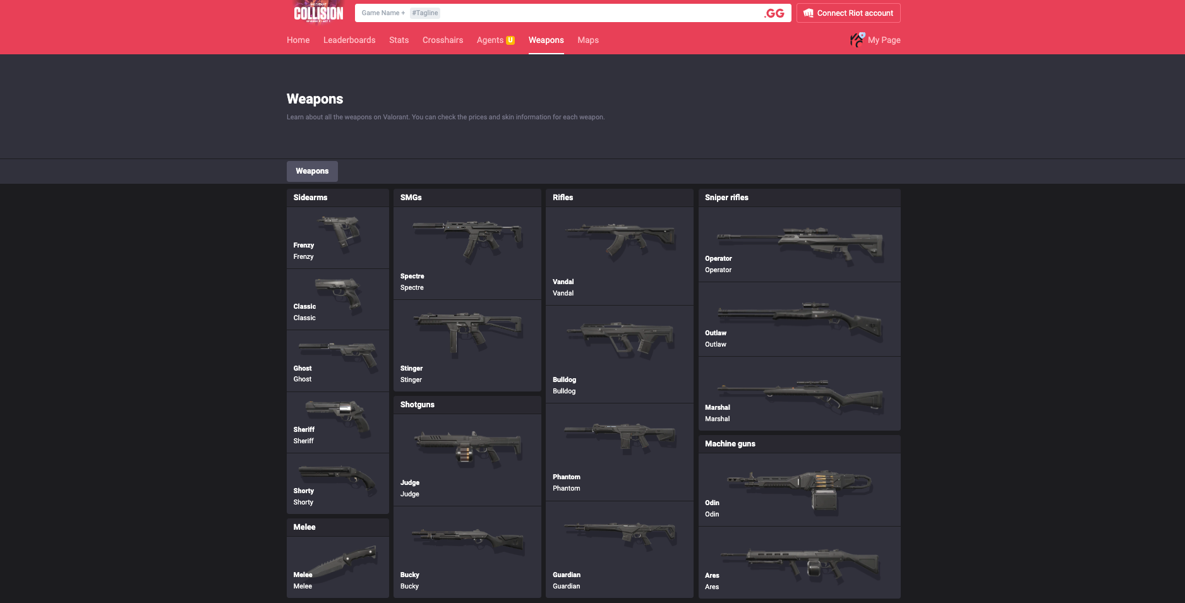Click the Riot fist icon
This screenshot has width=1185, height=603.
pos(809,13)
